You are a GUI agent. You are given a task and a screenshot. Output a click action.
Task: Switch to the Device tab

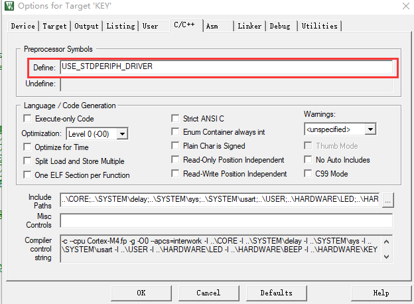coord(23,26)
